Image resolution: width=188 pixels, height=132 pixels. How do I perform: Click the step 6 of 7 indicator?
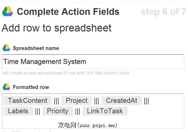[163, 12]
